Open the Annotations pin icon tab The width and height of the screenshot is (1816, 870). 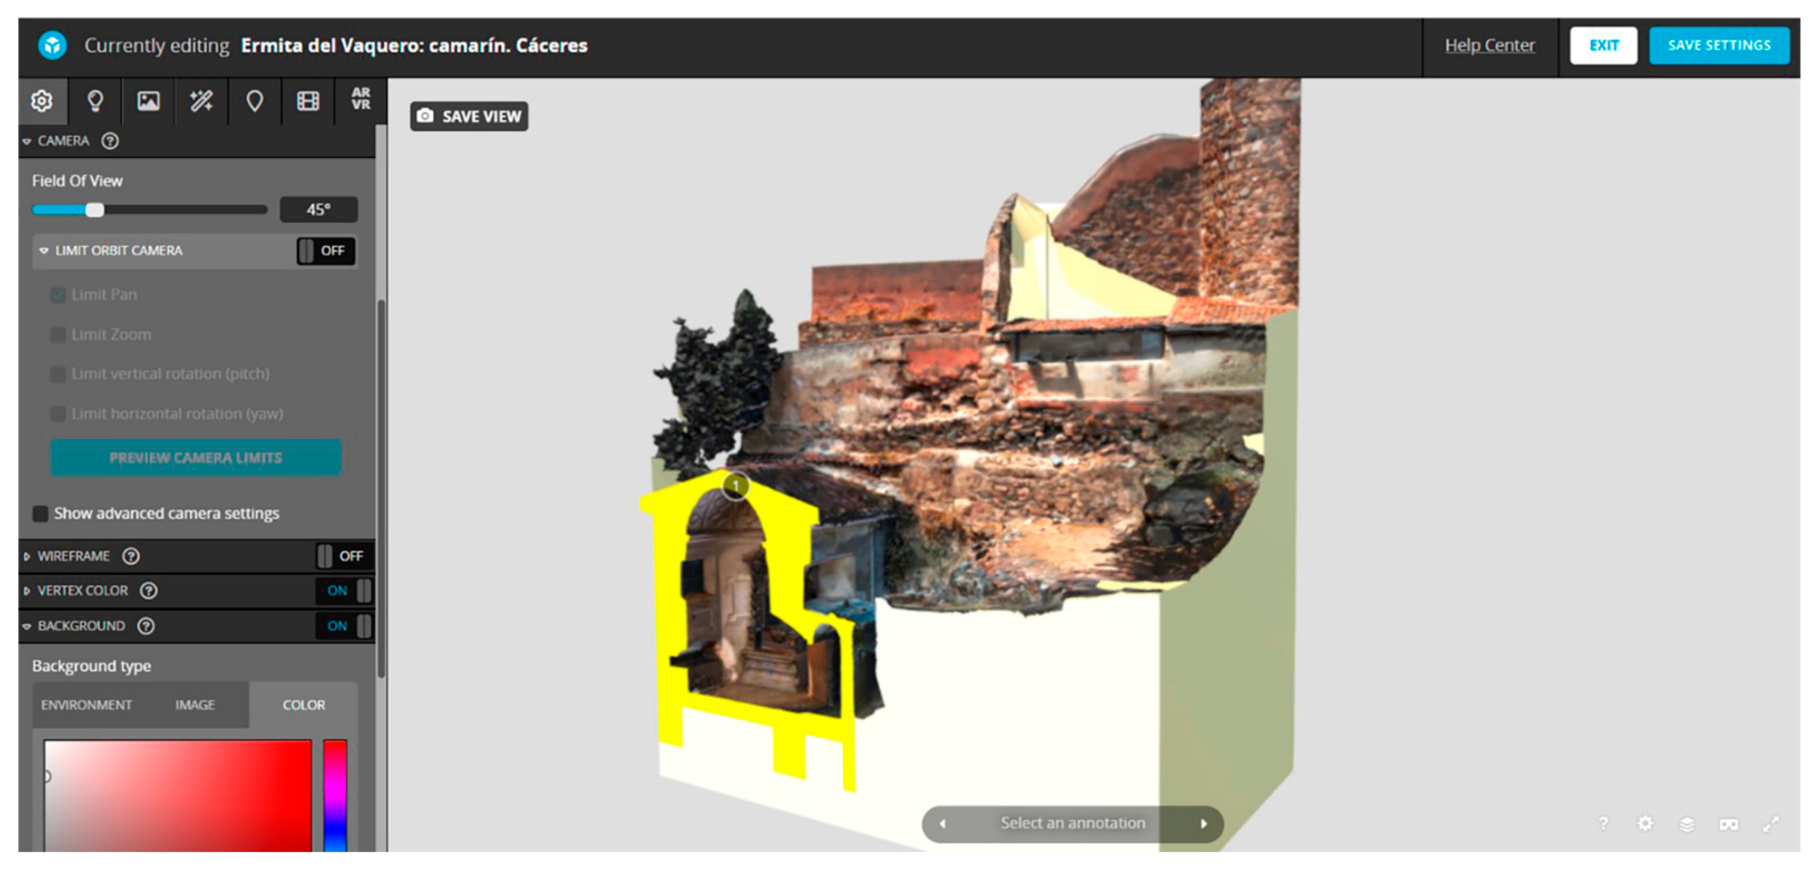click(x=254, y=101)
